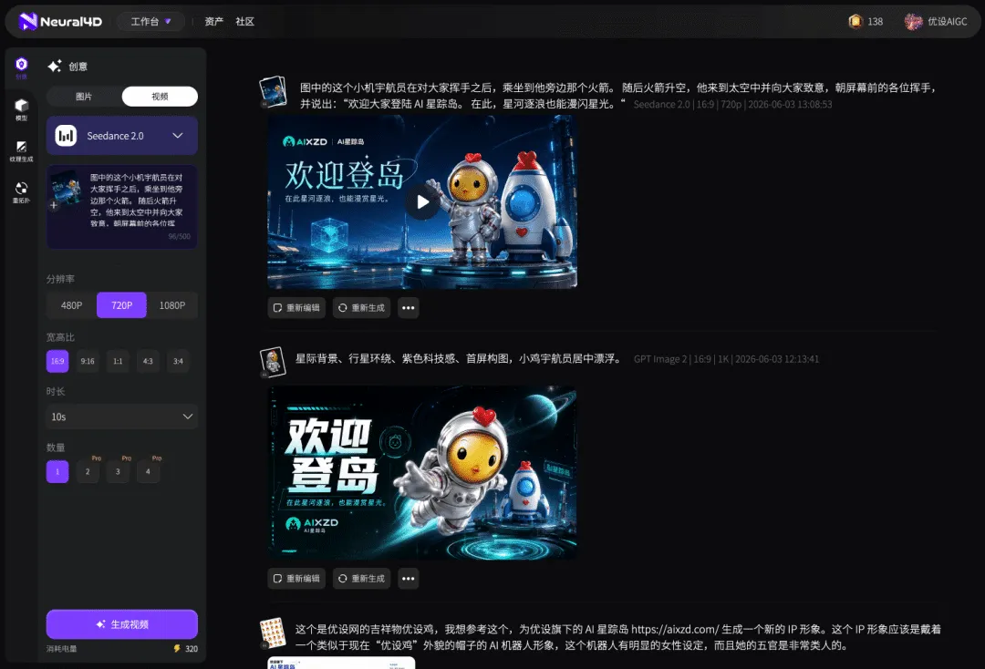
Task: Click the prompt text starting 星际背景、行星环绕
Action: pos(459,359)
